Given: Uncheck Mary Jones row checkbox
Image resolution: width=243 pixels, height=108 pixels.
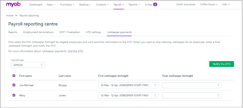Looking at the screenshot, I should click(x=14, y=95).
